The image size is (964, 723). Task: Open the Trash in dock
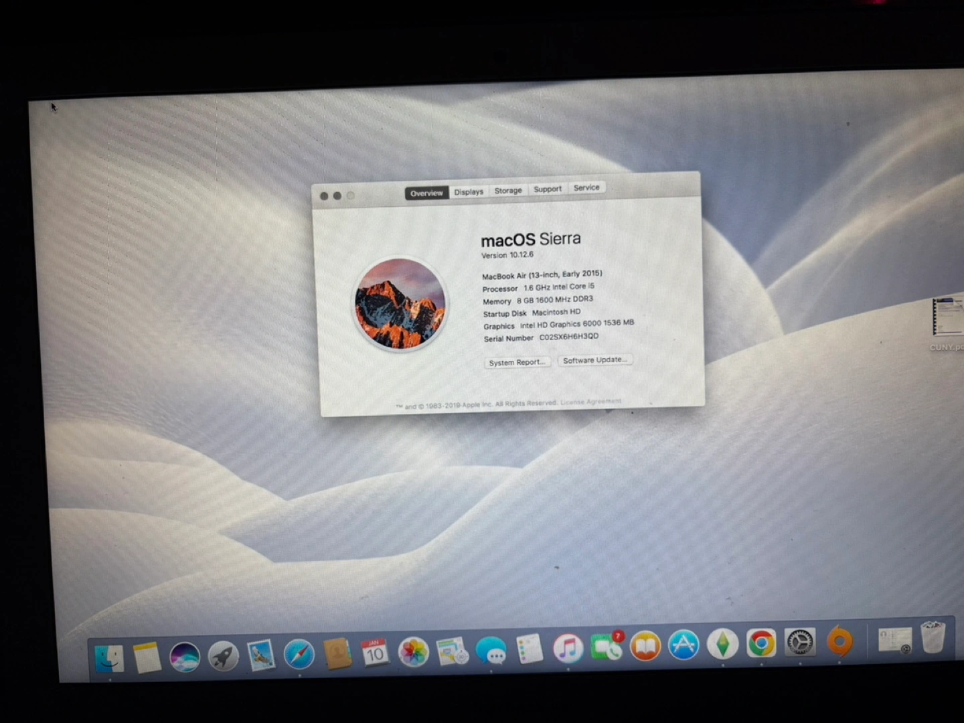[933, 637]
